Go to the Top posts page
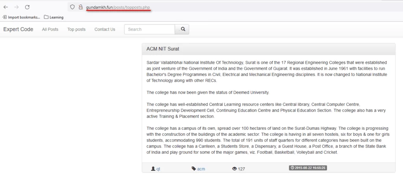 point(76,29)
